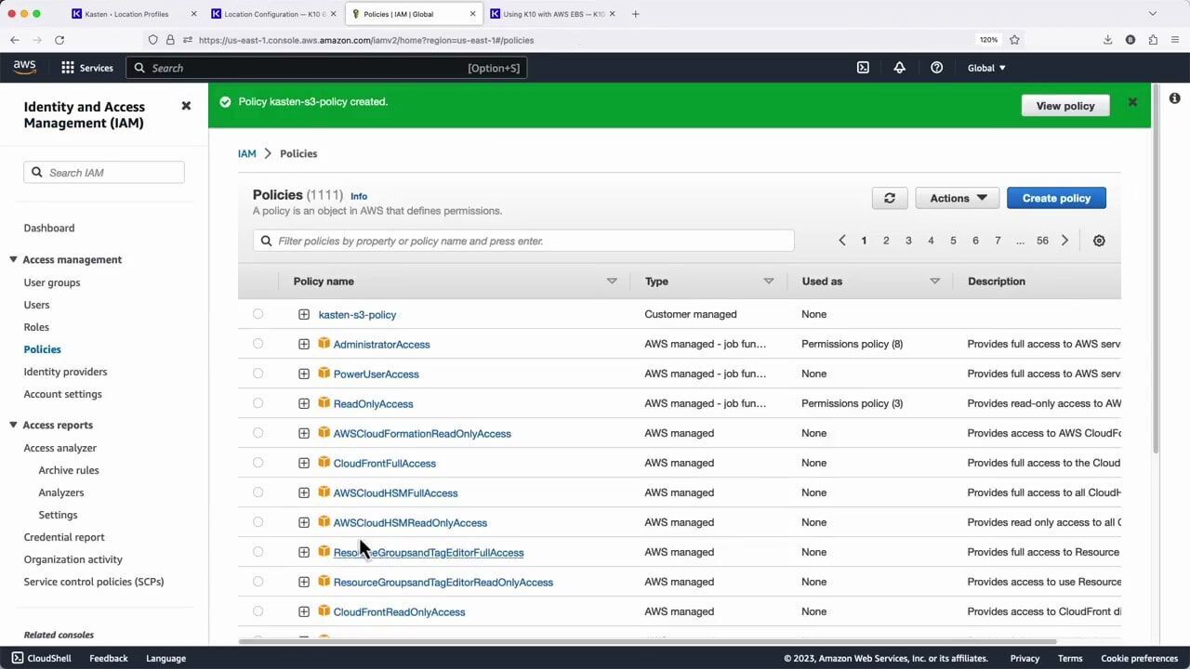Open User groups in IAM sidebar
The image size is (1190, 669).
tap(52, 282)
